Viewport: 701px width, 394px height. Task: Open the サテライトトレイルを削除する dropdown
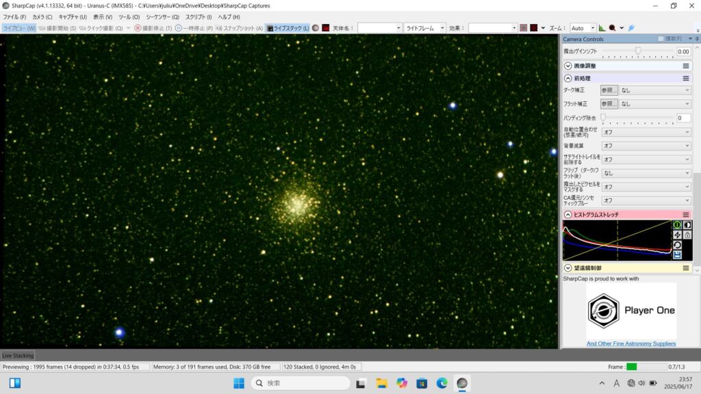pyautogui.click(x=646, y=159)
